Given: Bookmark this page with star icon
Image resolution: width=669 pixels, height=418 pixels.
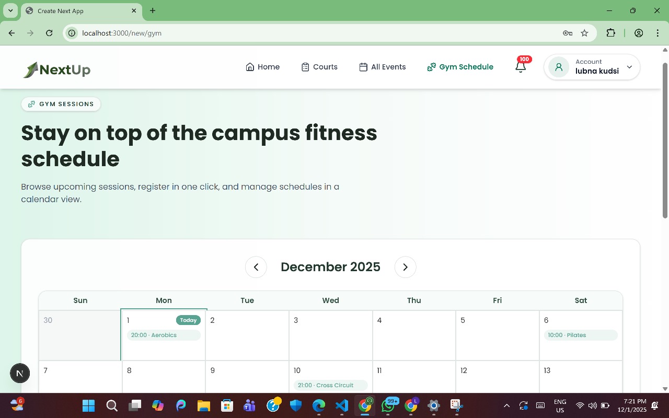Looking at the screenshot, I should point(584,33).
